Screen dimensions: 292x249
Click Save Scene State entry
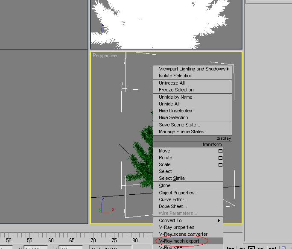[x=179, y=125]
